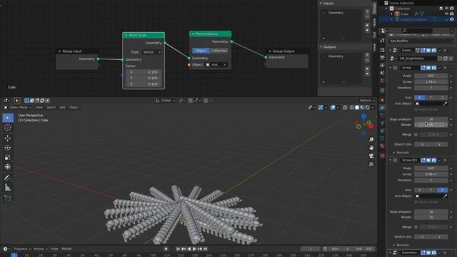
Task: Remove the Screw.001 modifier with X
Action: [x=445, y=160]
